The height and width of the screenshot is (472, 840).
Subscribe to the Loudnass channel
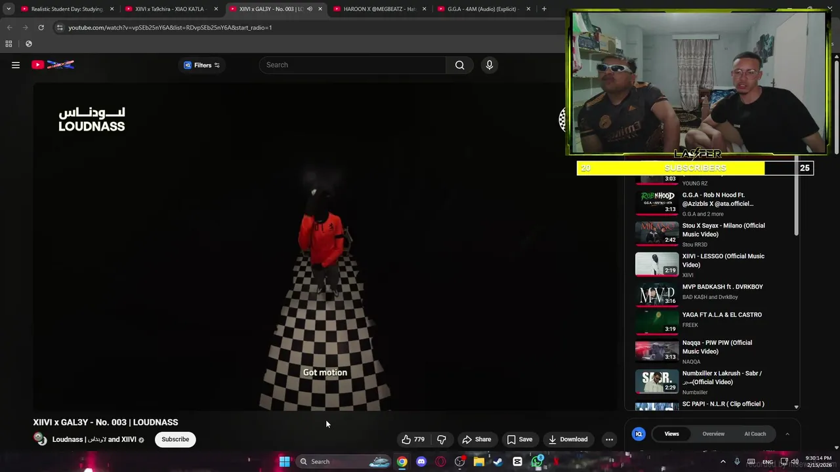(x=175, y=439)
